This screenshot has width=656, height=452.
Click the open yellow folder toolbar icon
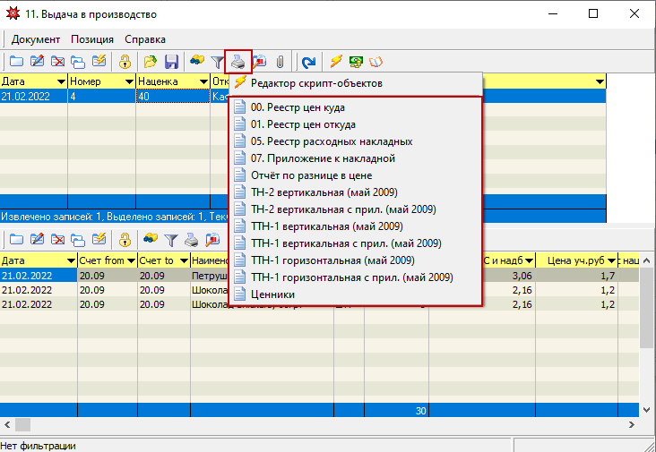pyautogui.click(x=150, y=62)
